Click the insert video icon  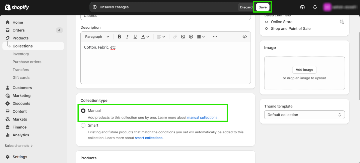point(191,37)
